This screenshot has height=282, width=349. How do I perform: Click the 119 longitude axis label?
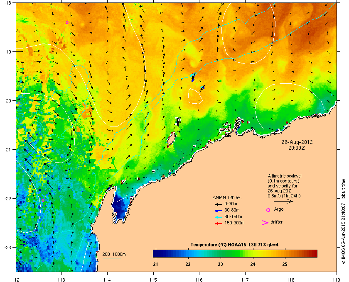click(337, 280)
